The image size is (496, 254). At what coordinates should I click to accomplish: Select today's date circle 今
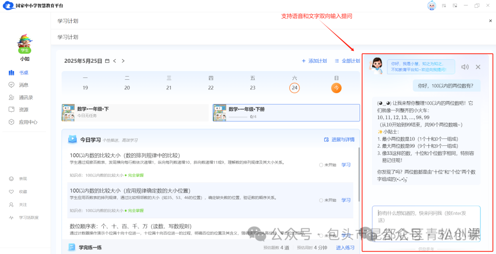[336, 88]
